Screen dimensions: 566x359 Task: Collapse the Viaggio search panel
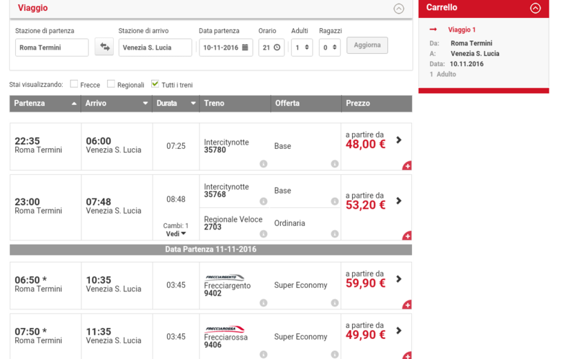click(398, 9)
